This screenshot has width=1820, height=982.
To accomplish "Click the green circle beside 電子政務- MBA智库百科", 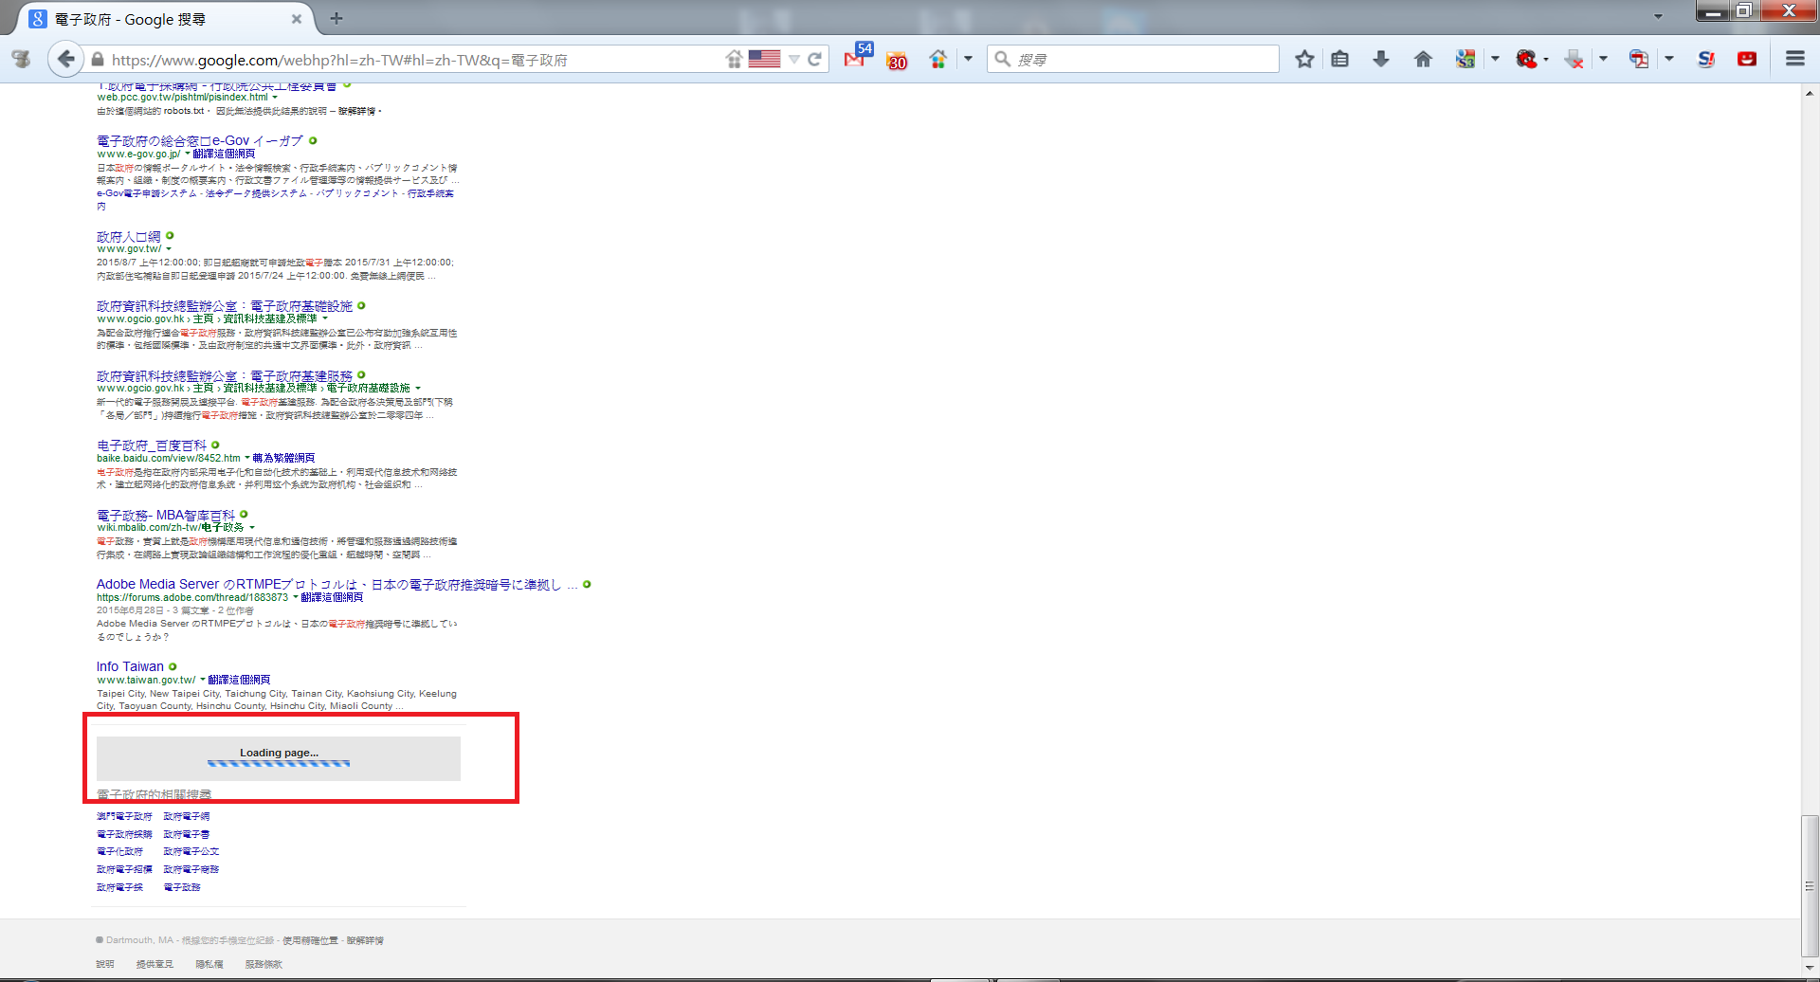I will (x=244, y=515).
